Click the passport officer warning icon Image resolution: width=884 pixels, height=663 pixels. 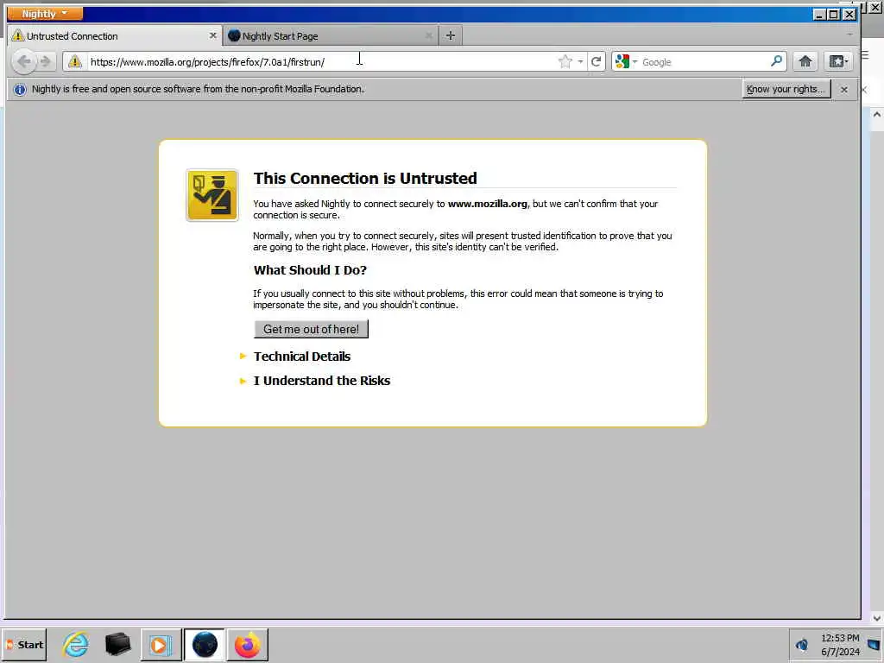pyautogui.click(x=212, y=195)
